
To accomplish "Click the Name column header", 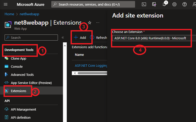I will coord(79,55).
